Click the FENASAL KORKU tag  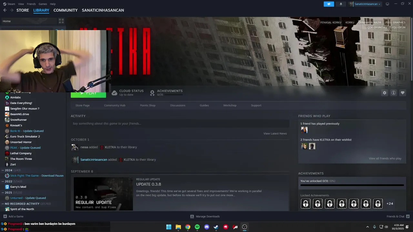(331, 23)
